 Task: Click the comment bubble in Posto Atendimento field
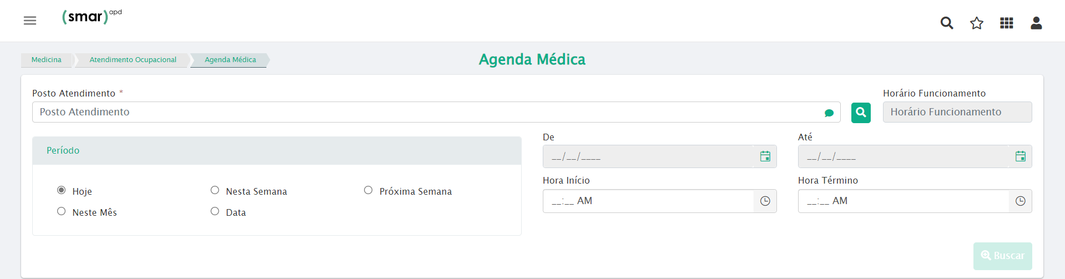point(829,113)
